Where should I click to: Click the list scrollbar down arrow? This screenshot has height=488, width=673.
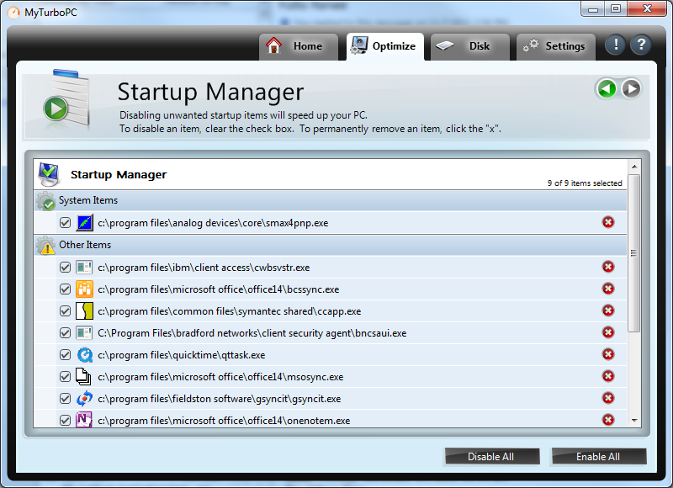[634, 421]
